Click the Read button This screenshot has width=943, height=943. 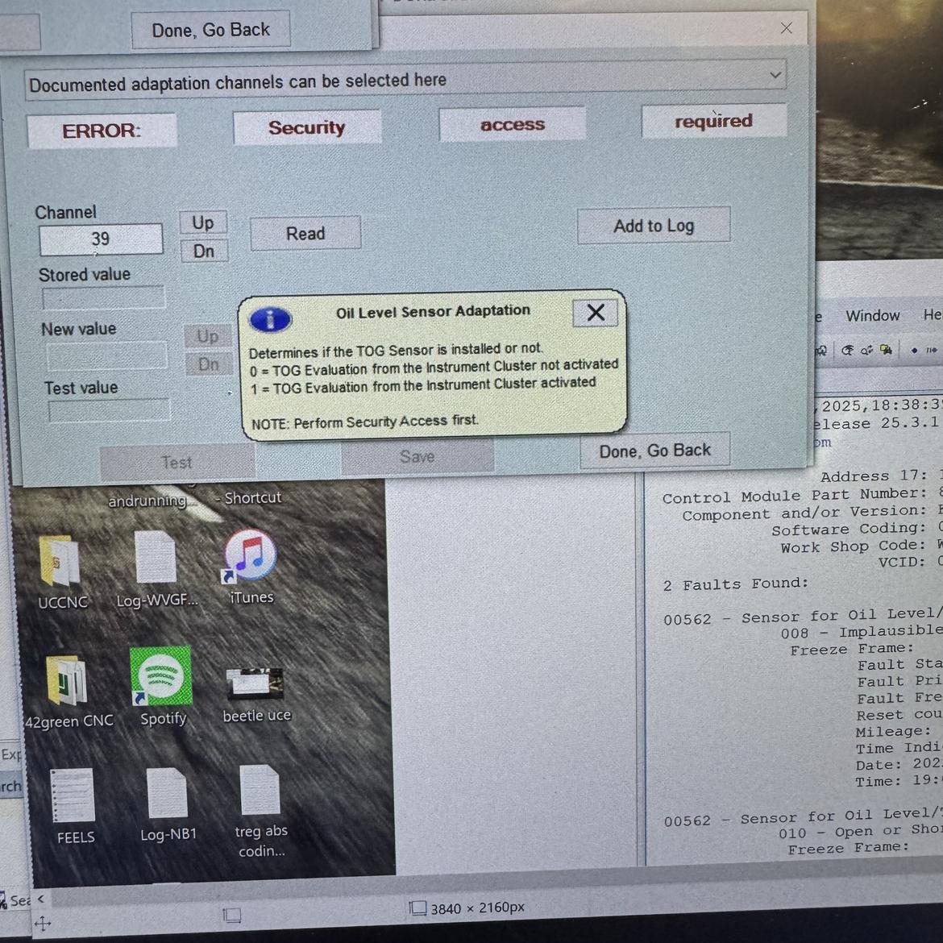point(305,234)
